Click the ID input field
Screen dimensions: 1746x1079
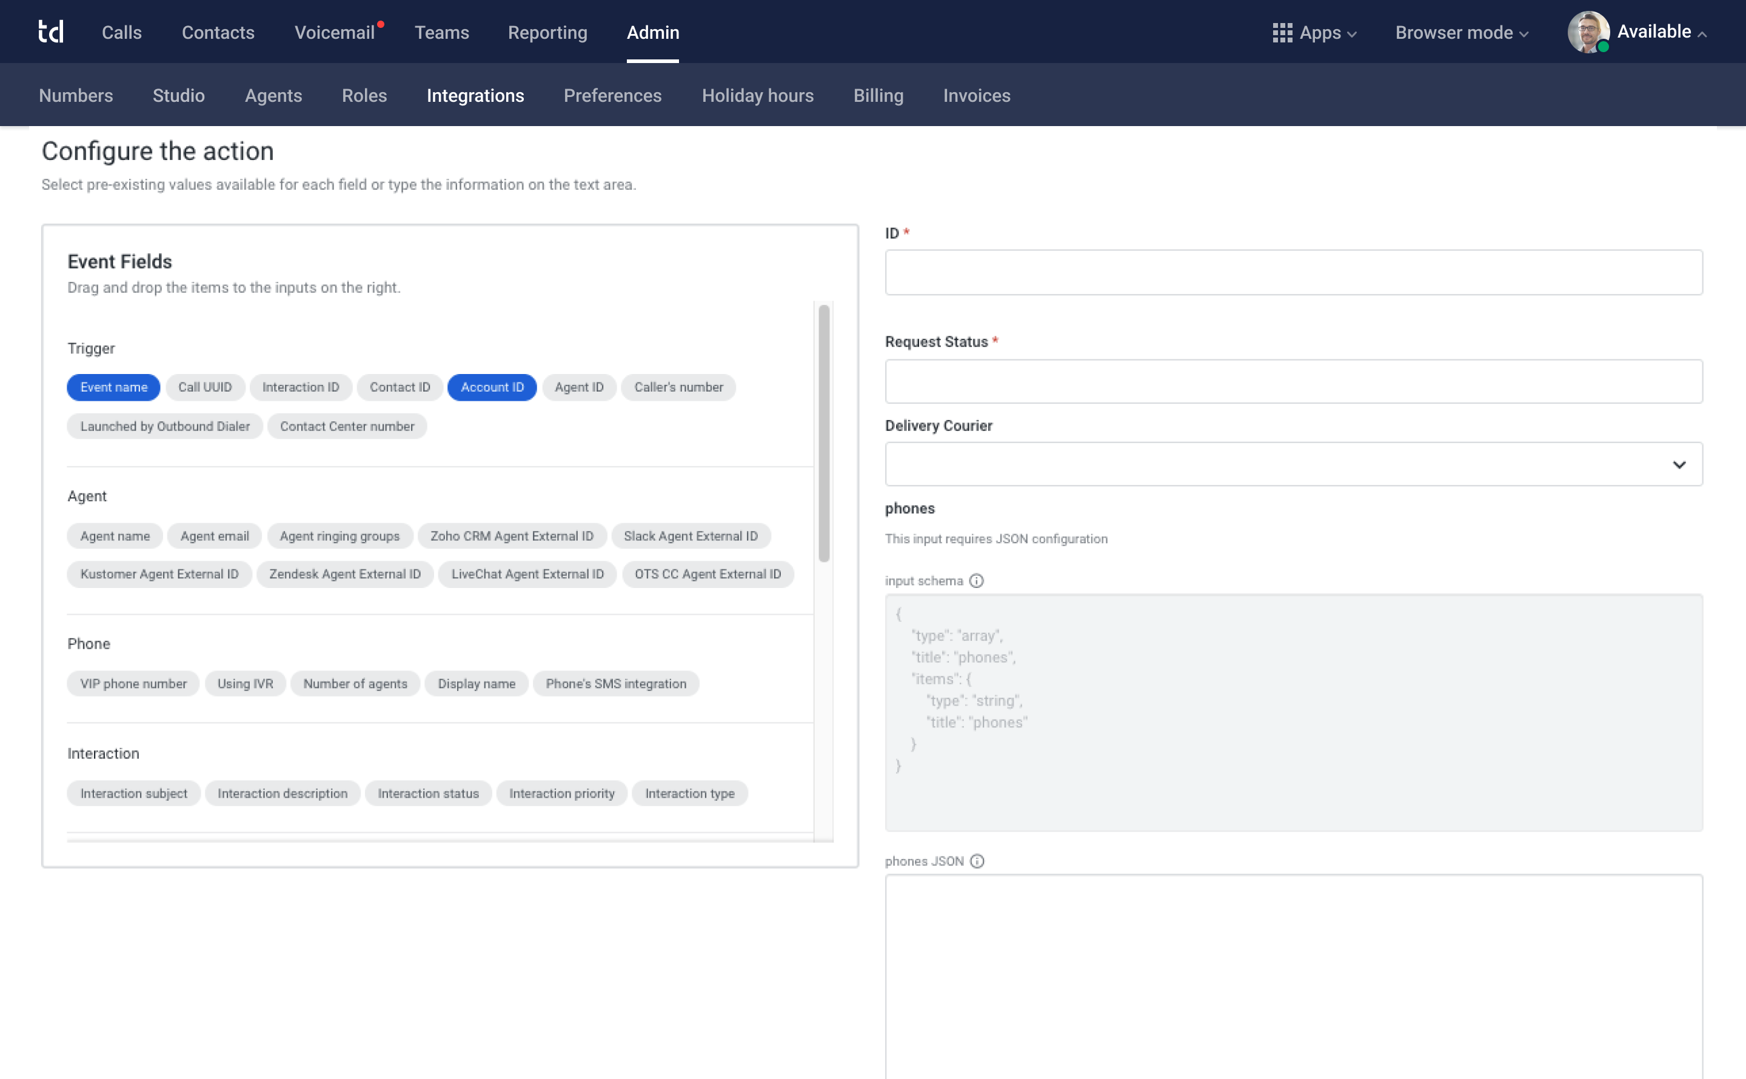coord(1294,273)
